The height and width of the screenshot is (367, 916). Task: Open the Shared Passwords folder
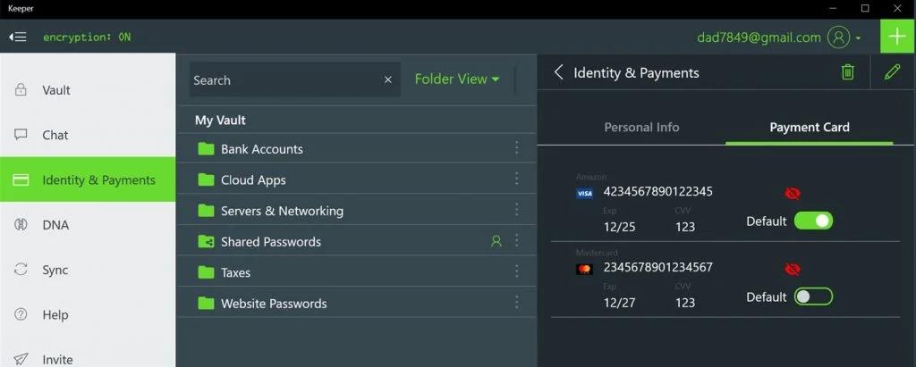[356, 241]
